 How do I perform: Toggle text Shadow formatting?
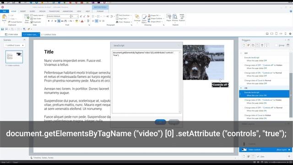coord(59,21)
